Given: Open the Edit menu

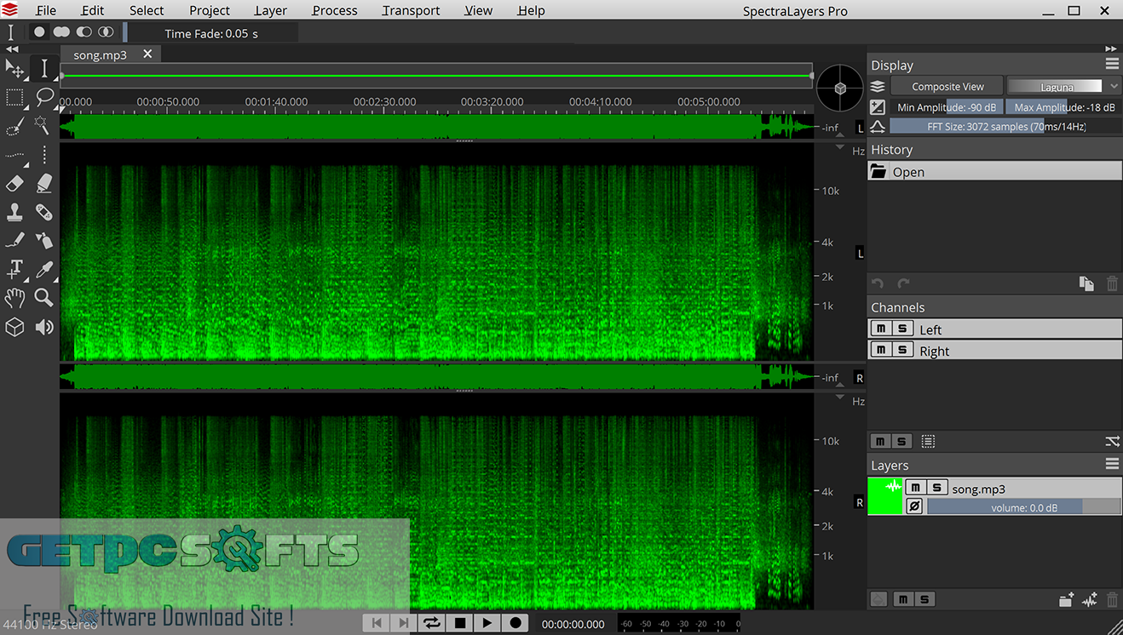Looking at the screenshot, I should click(x=92, y=10).
